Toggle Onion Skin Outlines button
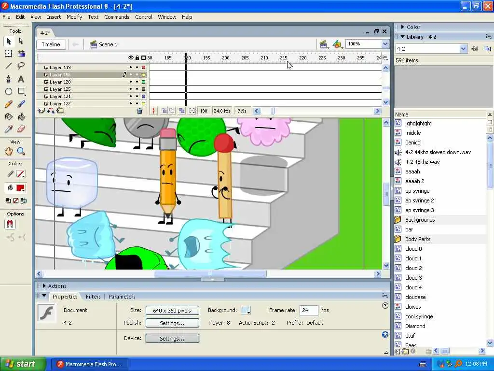Screen dimensions: 494x371 pos(172,111)
